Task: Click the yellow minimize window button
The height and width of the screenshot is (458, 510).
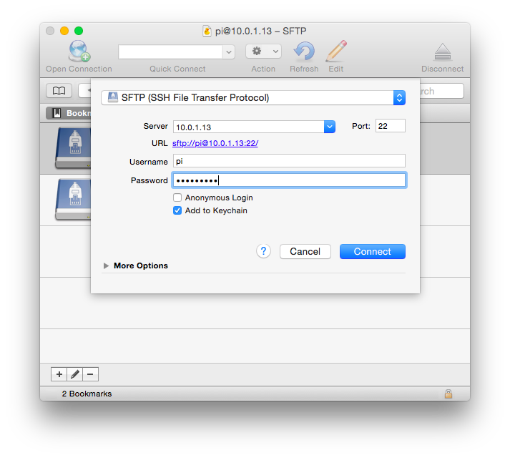Action: 64,31
